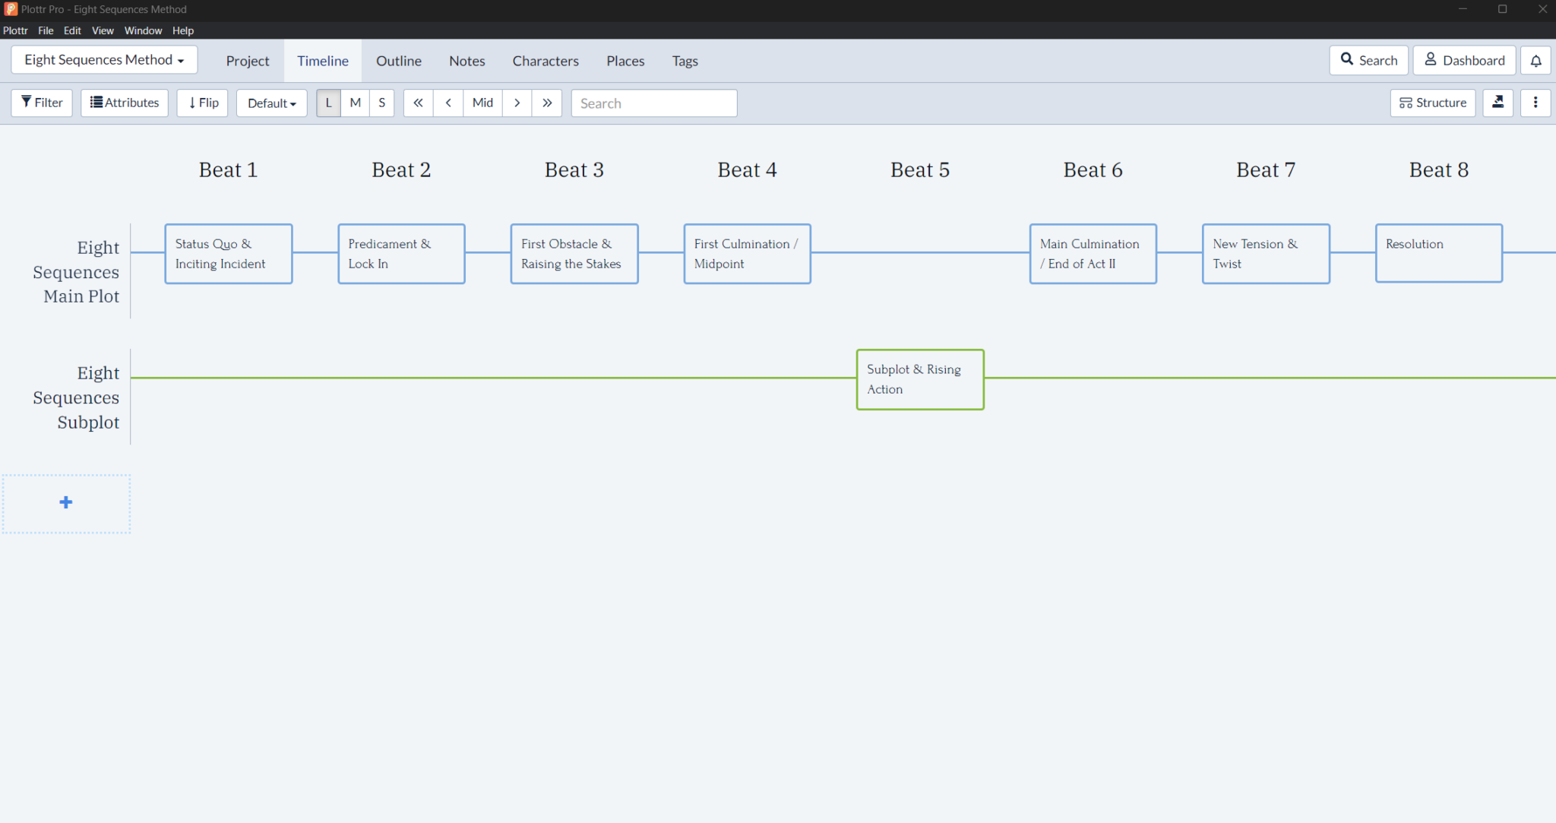Open the Edit menu

click(72, 30)
